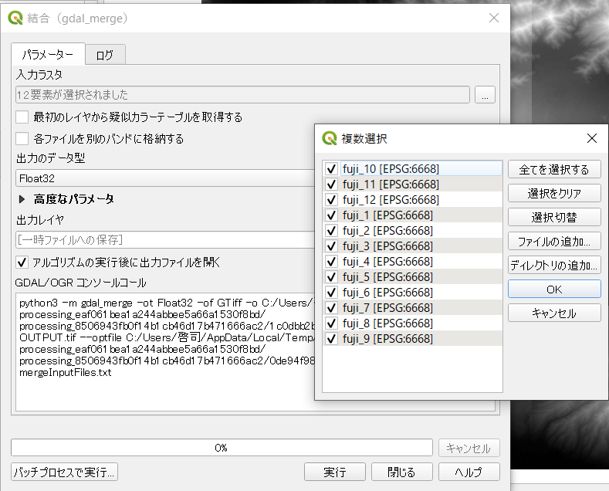Click 全てを選択する button
This screenshot has width=609, height=491.
click(554, 169)
